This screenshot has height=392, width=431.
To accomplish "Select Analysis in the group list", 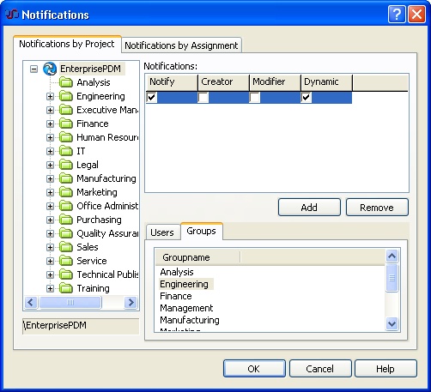I will (x=177, y=272).
